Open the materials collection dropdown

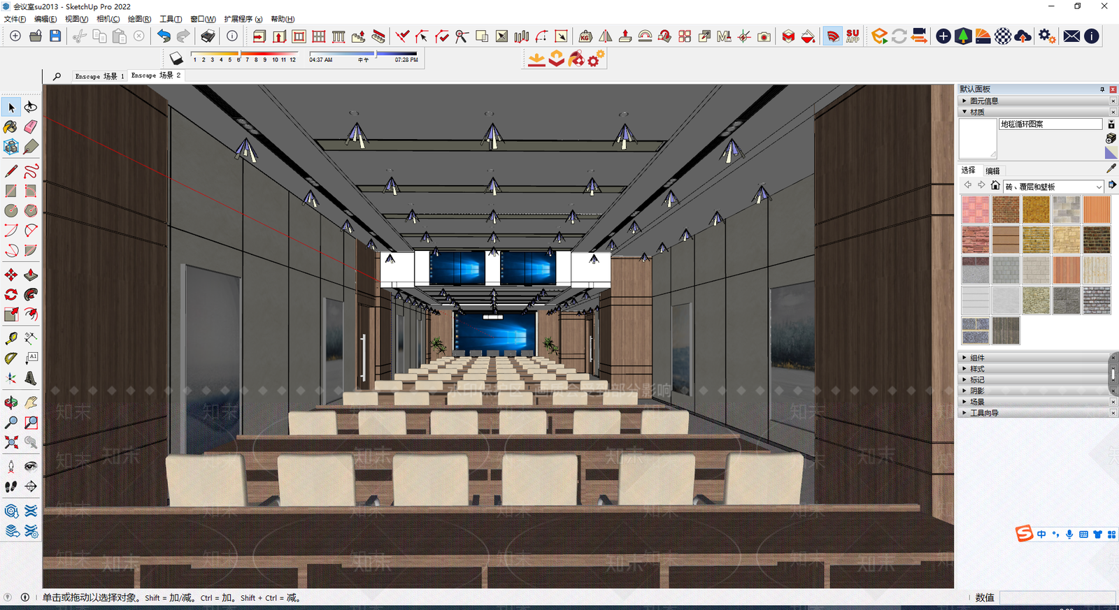[x=1054, y=187]
